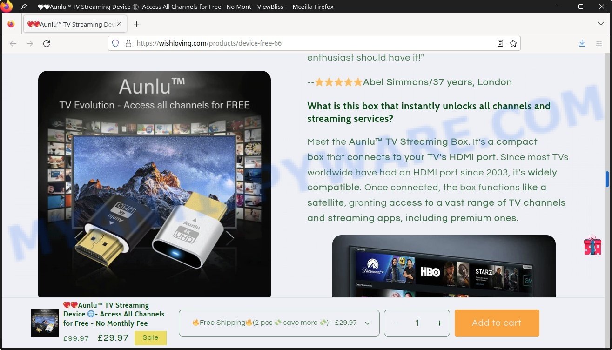This screenshot has height=350, width=612.
Task: Click the heading about unlocking all channels
Action: tap(429, 112)
